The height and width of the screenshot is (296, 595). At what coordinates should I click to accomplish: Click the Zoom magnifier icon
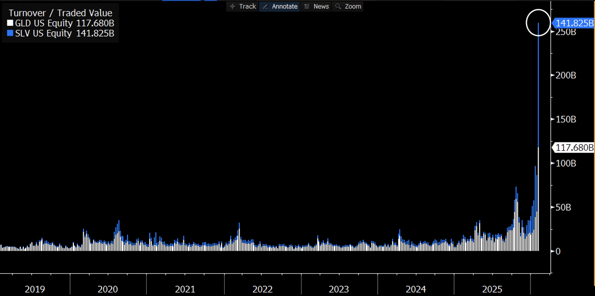(338, 6)
